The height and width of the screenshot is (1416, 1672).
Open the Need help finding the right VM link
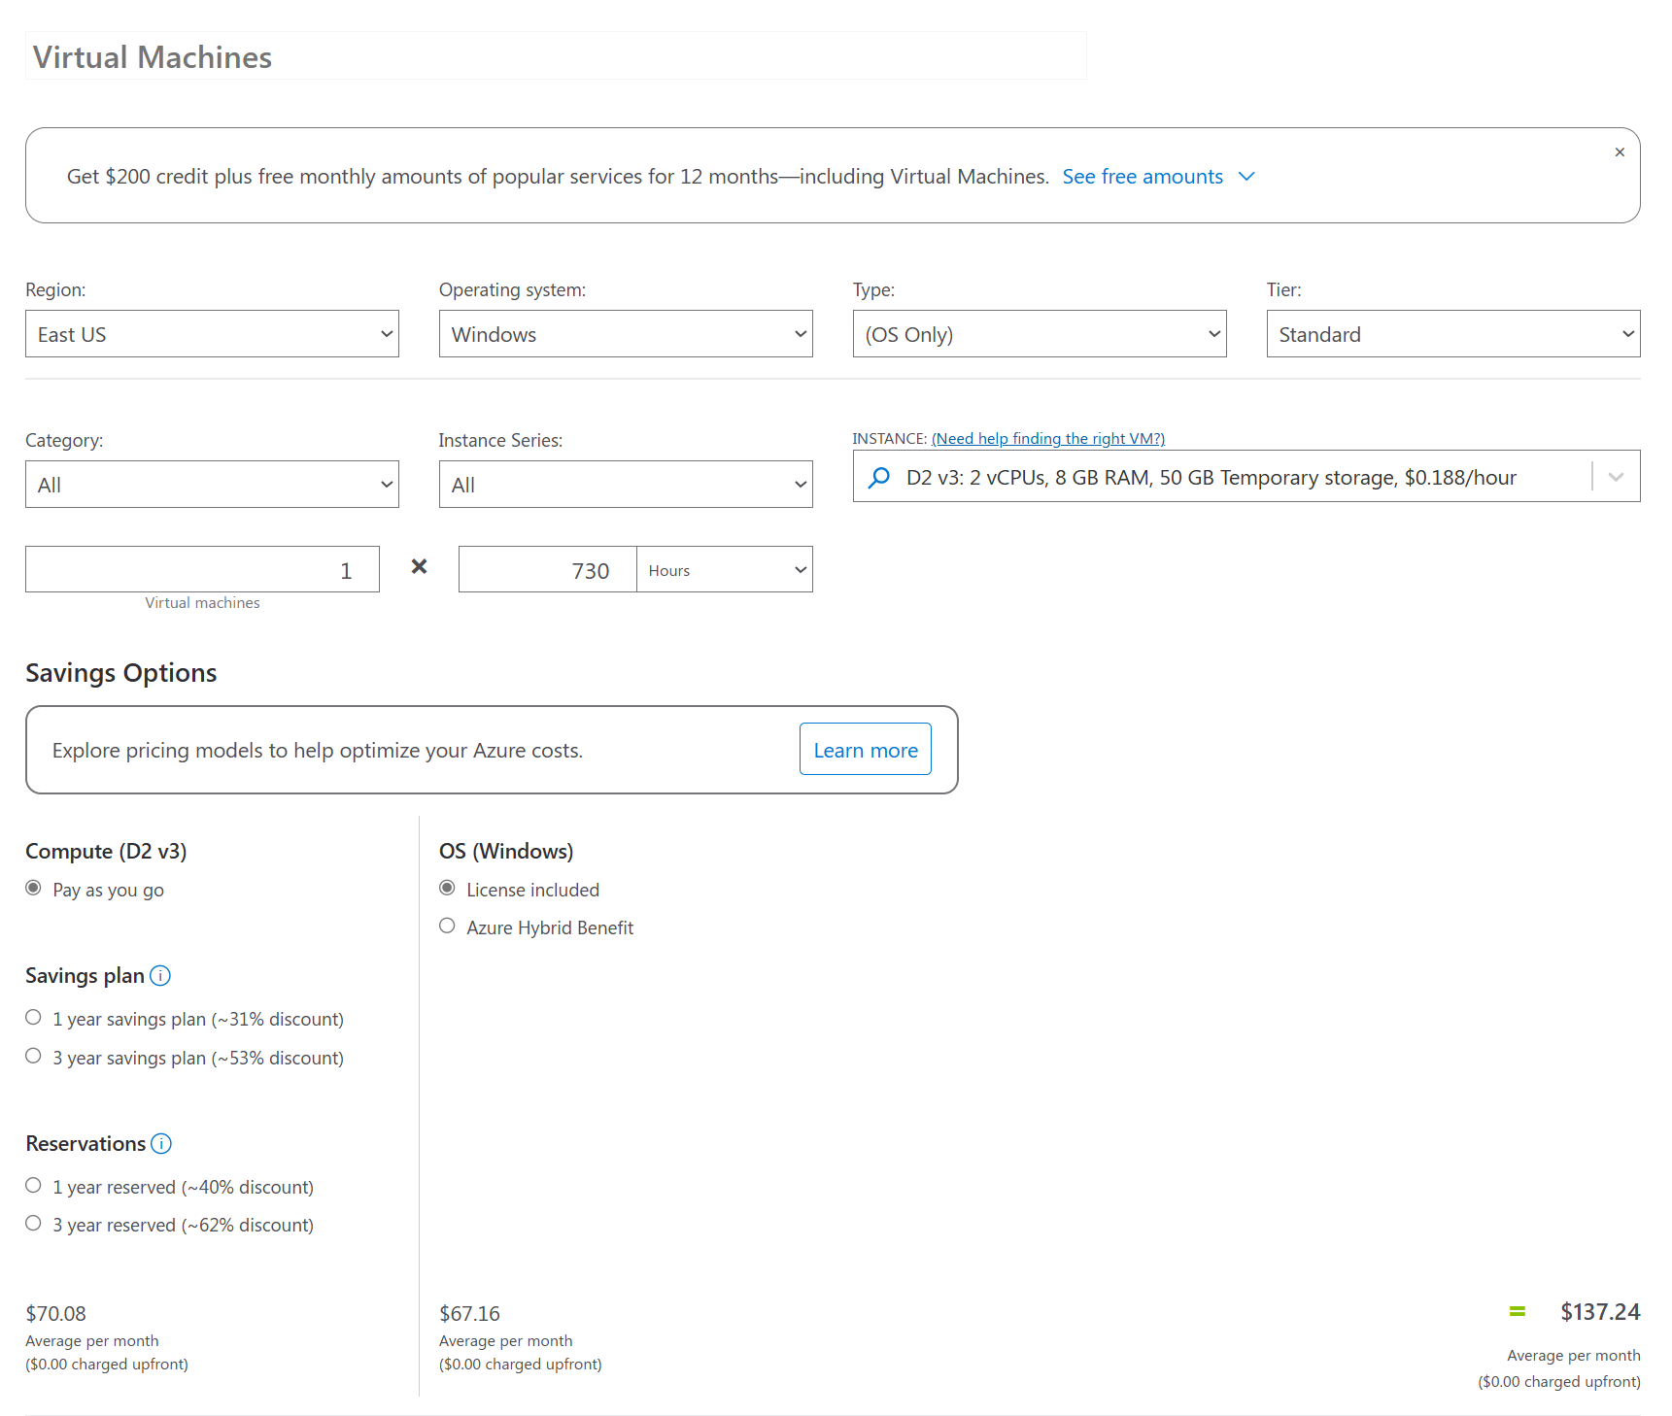[1047, 438]
